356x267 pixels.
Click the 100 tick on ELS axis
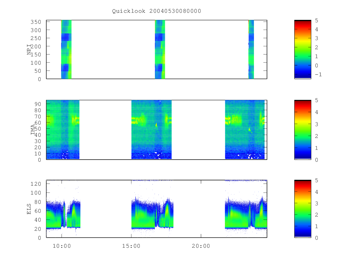point(36,193)
